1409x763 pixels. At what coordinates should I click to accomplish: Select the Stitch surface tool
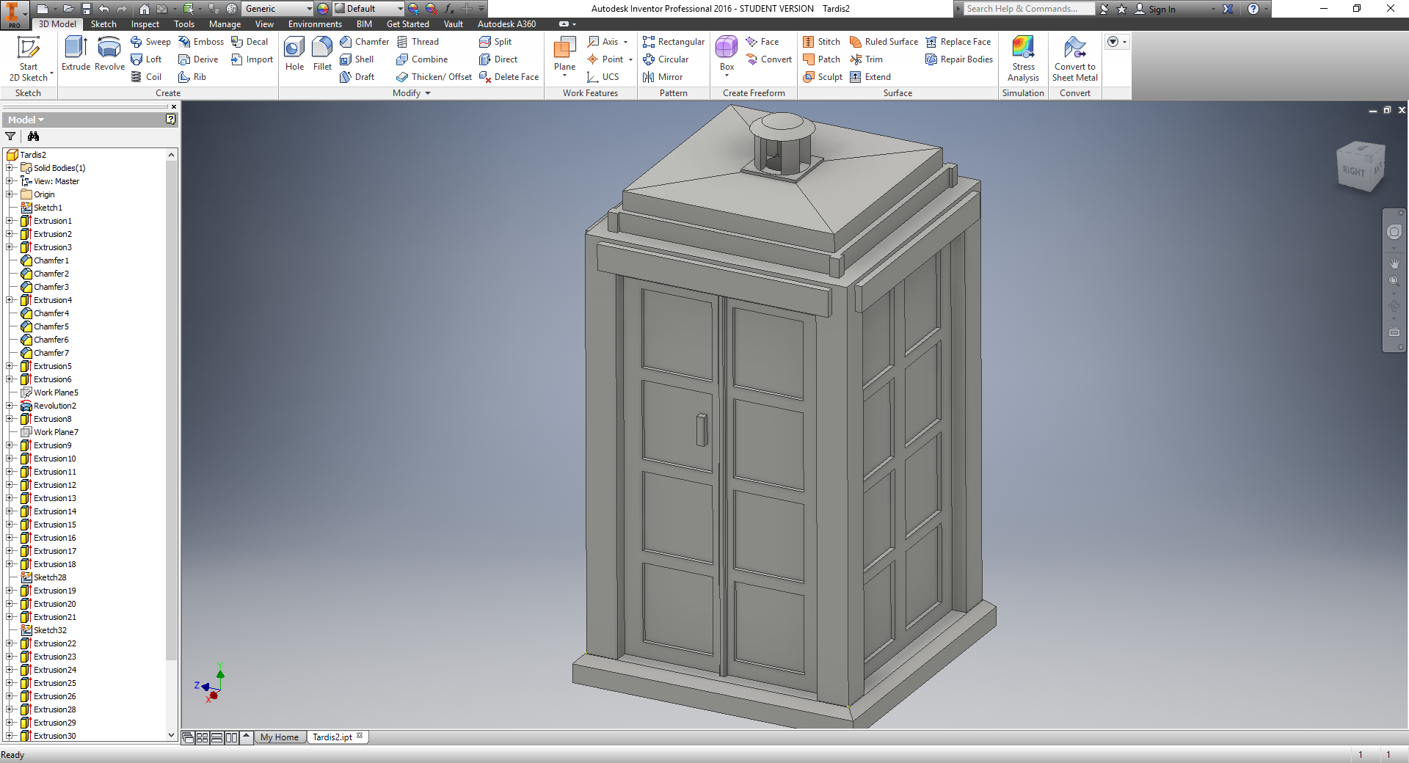point(821,42)
